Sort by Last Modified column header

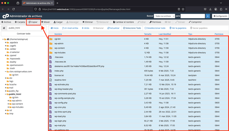tap(165, 34)
